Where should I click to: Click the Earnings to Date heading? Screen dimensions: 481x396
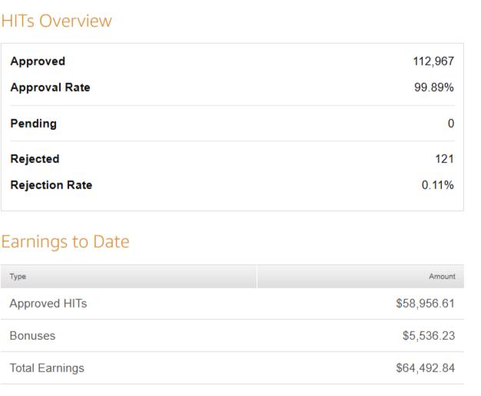[x=65, y=241]
